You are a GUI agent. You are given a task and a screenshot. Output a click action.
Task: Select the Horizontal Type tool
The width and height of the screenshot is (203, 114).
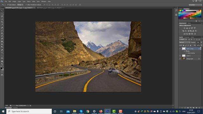(2, 53)
